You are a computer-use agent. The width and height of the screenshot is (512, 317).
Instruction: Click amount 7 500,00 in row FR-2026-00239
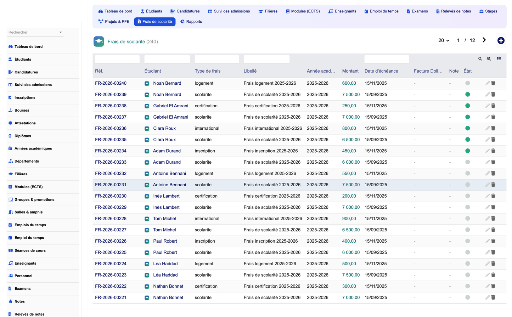pyautogui.click(x=351, y=95)
